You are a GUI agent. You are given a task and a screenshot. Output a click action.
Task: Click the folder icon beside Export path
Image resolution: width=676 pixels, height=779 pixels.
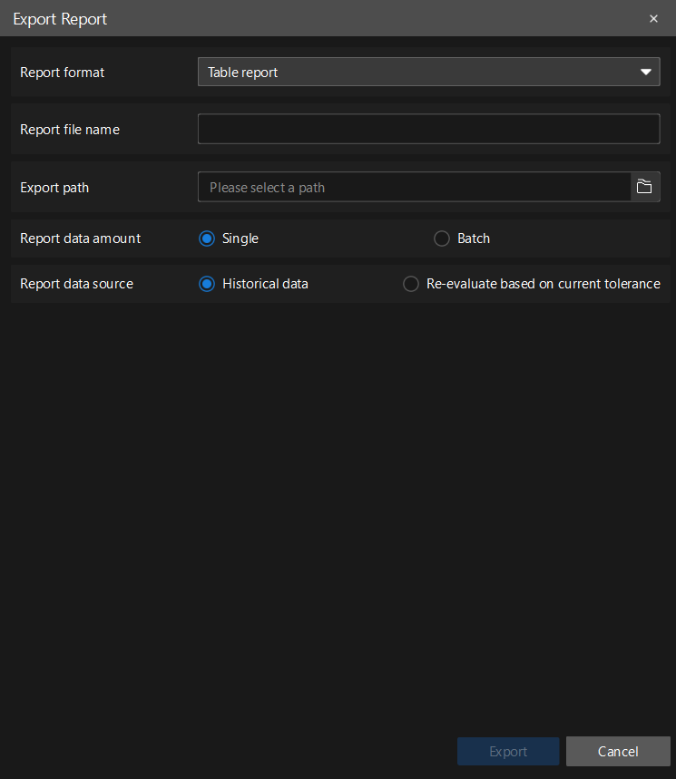[644, 187]
